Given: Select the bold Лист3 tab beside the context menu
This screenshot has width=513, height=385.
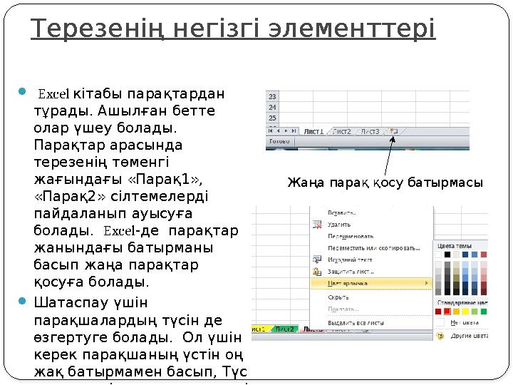Looking at the screenshot, I should pyautogui.click(x=313, y=329).
